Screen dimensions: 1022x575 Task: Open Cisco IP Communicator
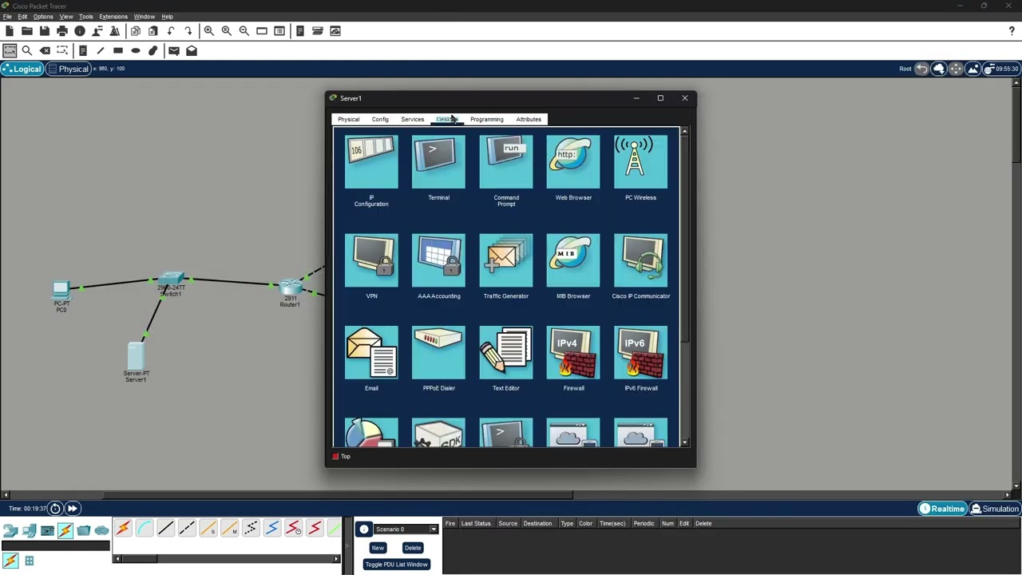[x=640, y=260]
